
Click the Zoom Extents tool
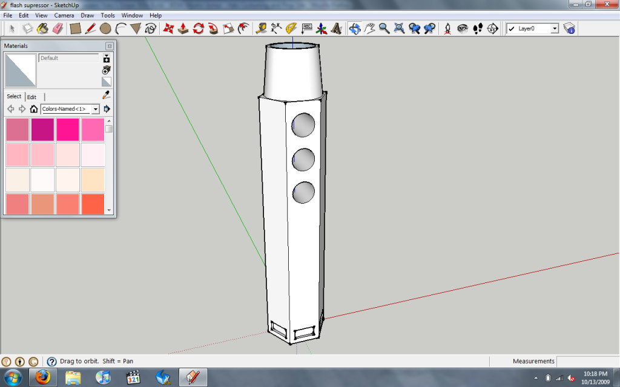tap(400, 28)
